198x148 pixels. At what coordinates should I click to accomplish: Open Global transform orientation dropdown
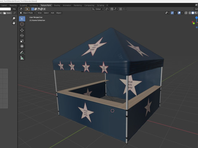click(98, 9)
